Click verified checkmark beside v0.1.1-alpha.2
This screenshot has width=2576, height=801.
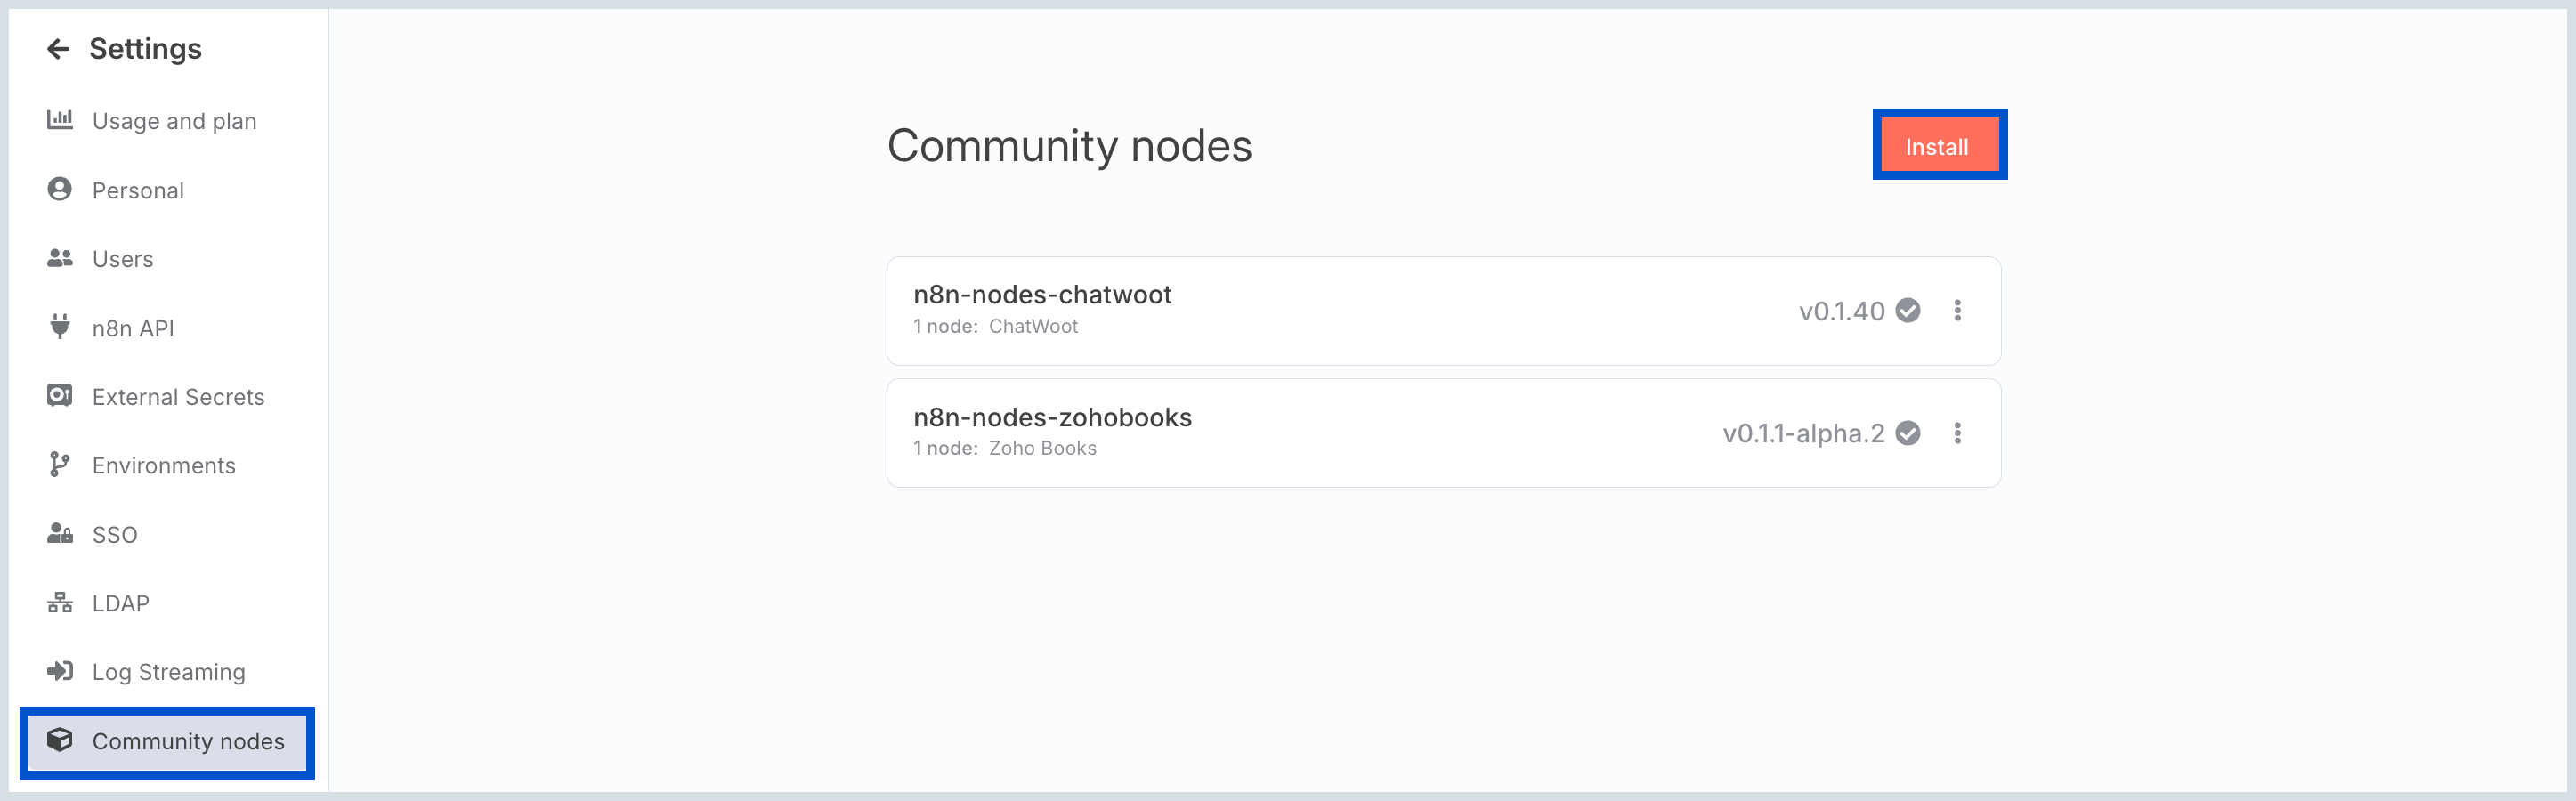click(x=1908, y=433)
